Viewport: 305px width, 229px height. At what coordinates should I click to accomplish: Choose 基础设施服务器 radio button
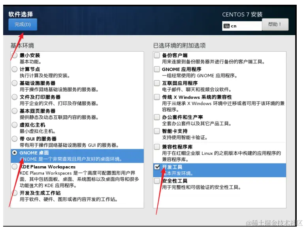click(x=14, y=83)
